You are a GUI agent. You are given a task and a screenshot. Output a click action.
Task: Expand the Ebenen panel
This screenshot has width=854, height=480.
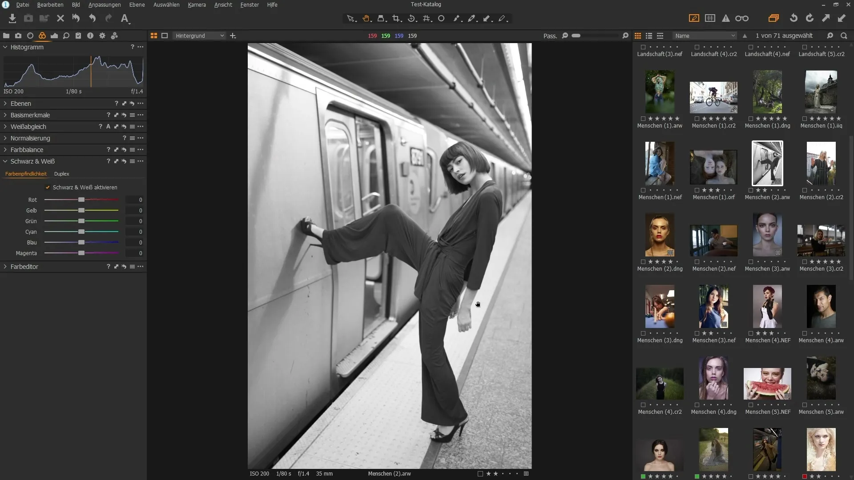click(x=5, y=104)
